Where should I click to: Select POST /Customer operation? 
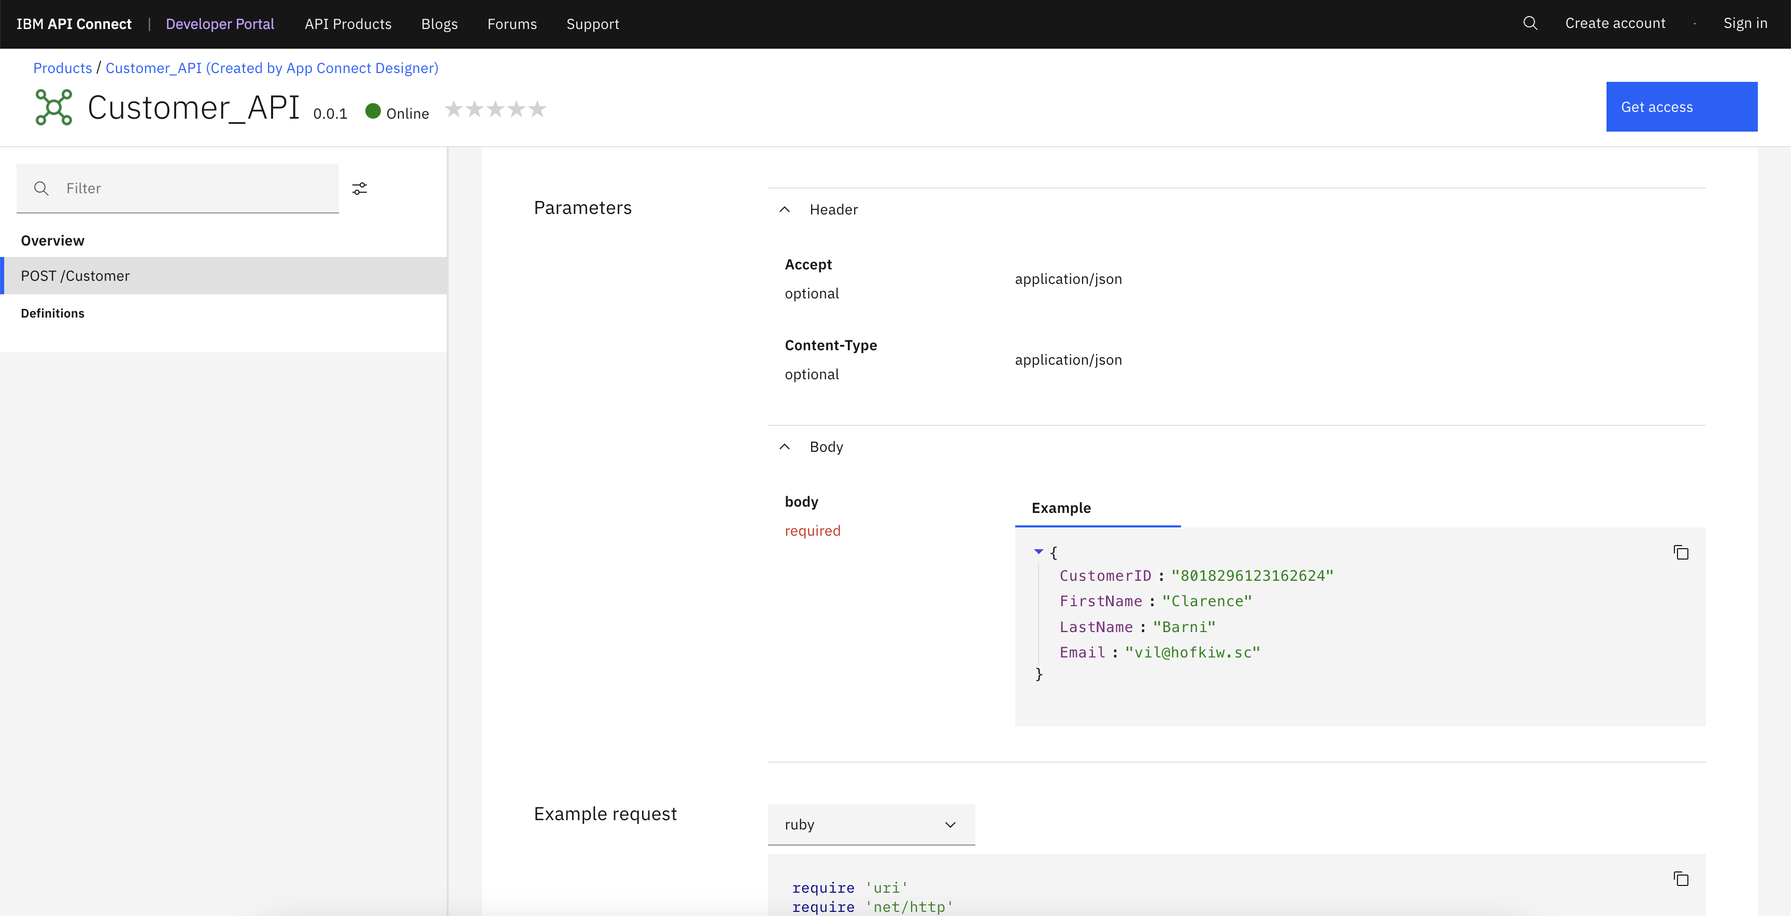pyautogui.click(x=224, y=276)
